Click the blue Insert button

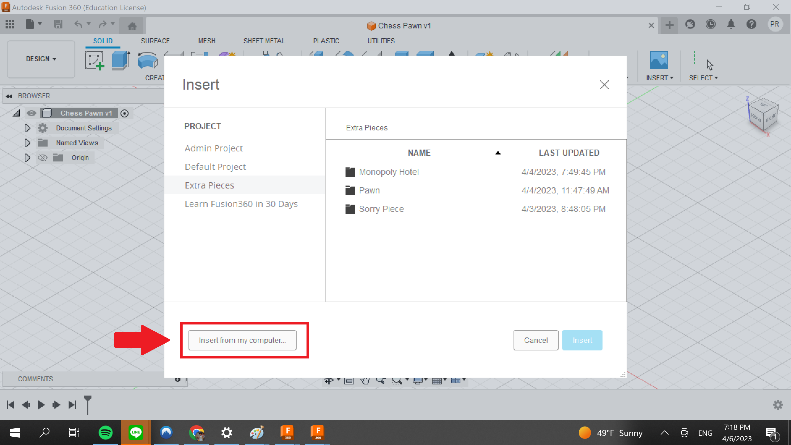tap(582, 340)
